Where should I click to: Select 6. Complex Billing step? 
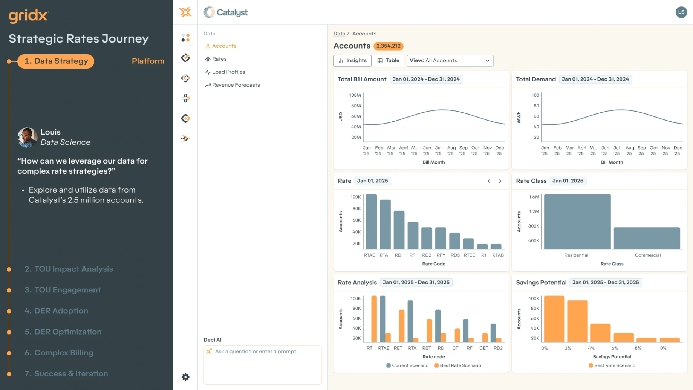(x=59, y=353)
